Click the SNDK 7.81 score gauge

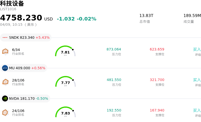coord(65,51)
